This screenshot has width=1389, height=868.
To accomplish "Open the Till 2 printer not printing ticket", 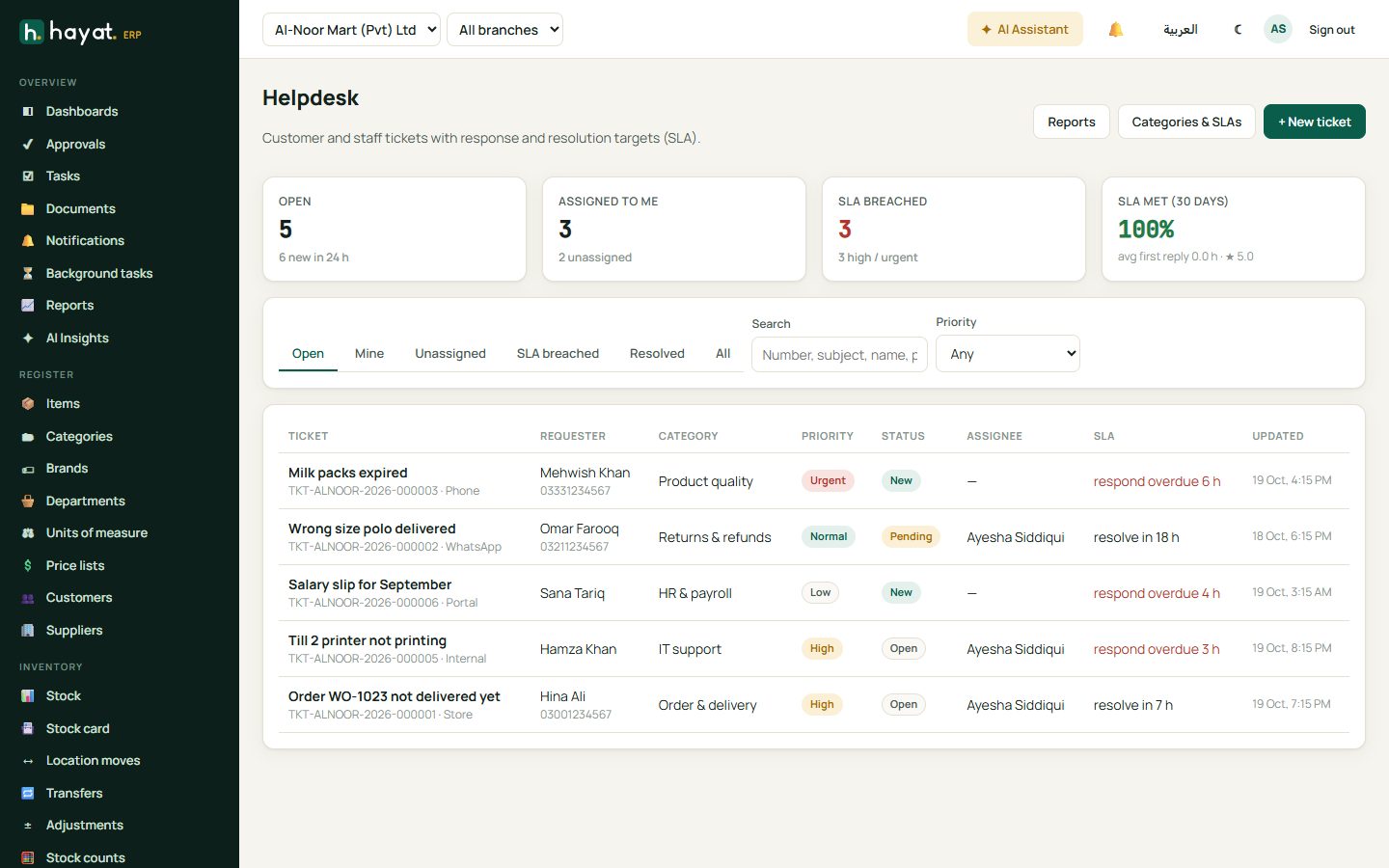I will pyautogui.click(x=368, y=640).
